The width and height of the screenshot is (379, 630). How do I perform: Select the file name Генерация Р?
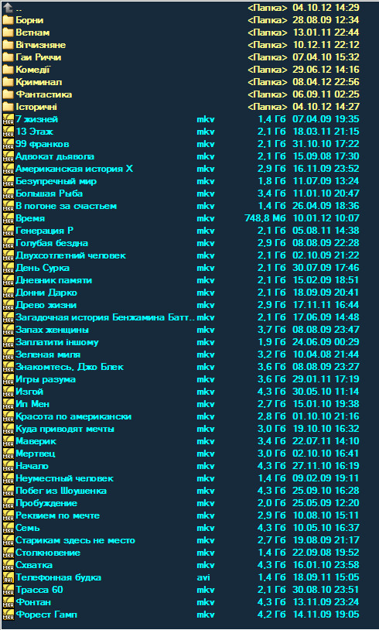coord(45,231)
